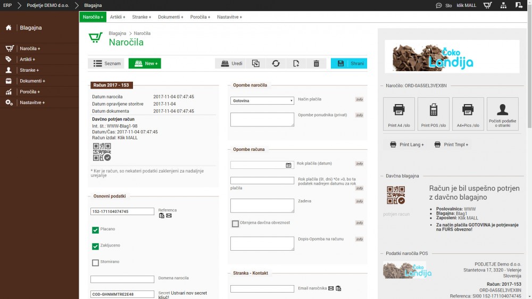The width and height of the screenshot is (532, 299).
Task: Check the Stornirano checkbox
Action: [95, 262]
